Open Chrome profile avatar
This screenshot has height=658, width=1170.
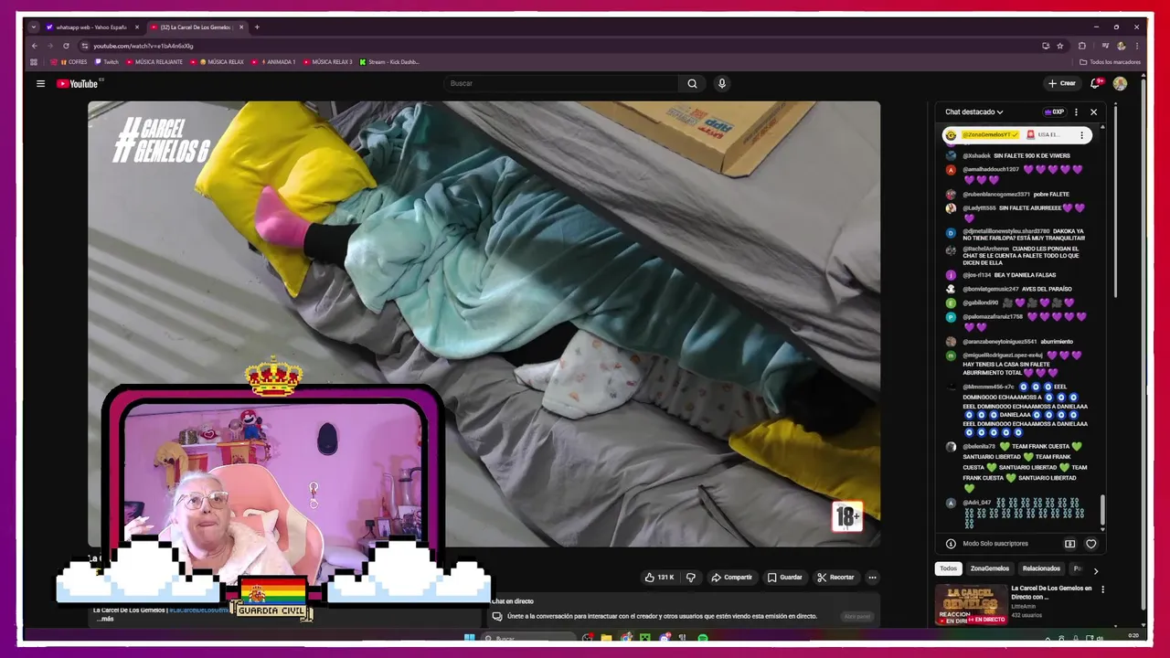click(1122, 46)
